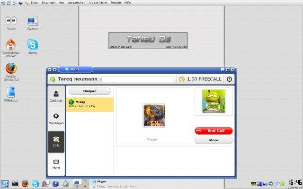This screenshot has width=303, height=189.
Task: Switch to Contacts in Skype sidebar
Action: [56, 96]
